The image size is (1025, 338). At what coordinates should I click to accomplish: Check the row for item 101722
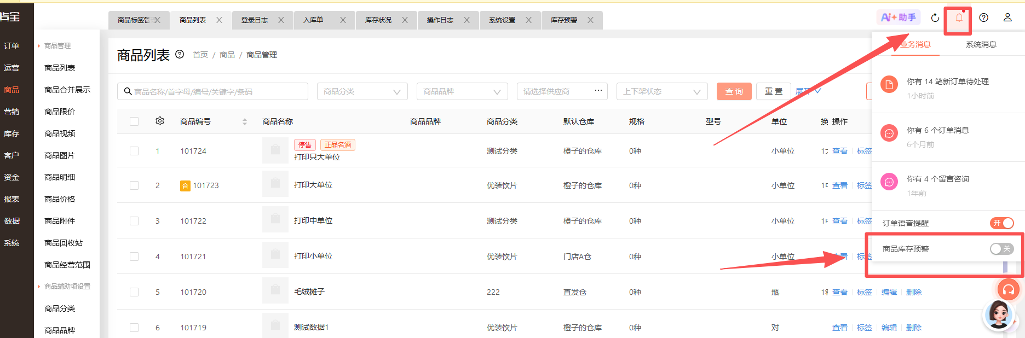click(x=134, y=221)
